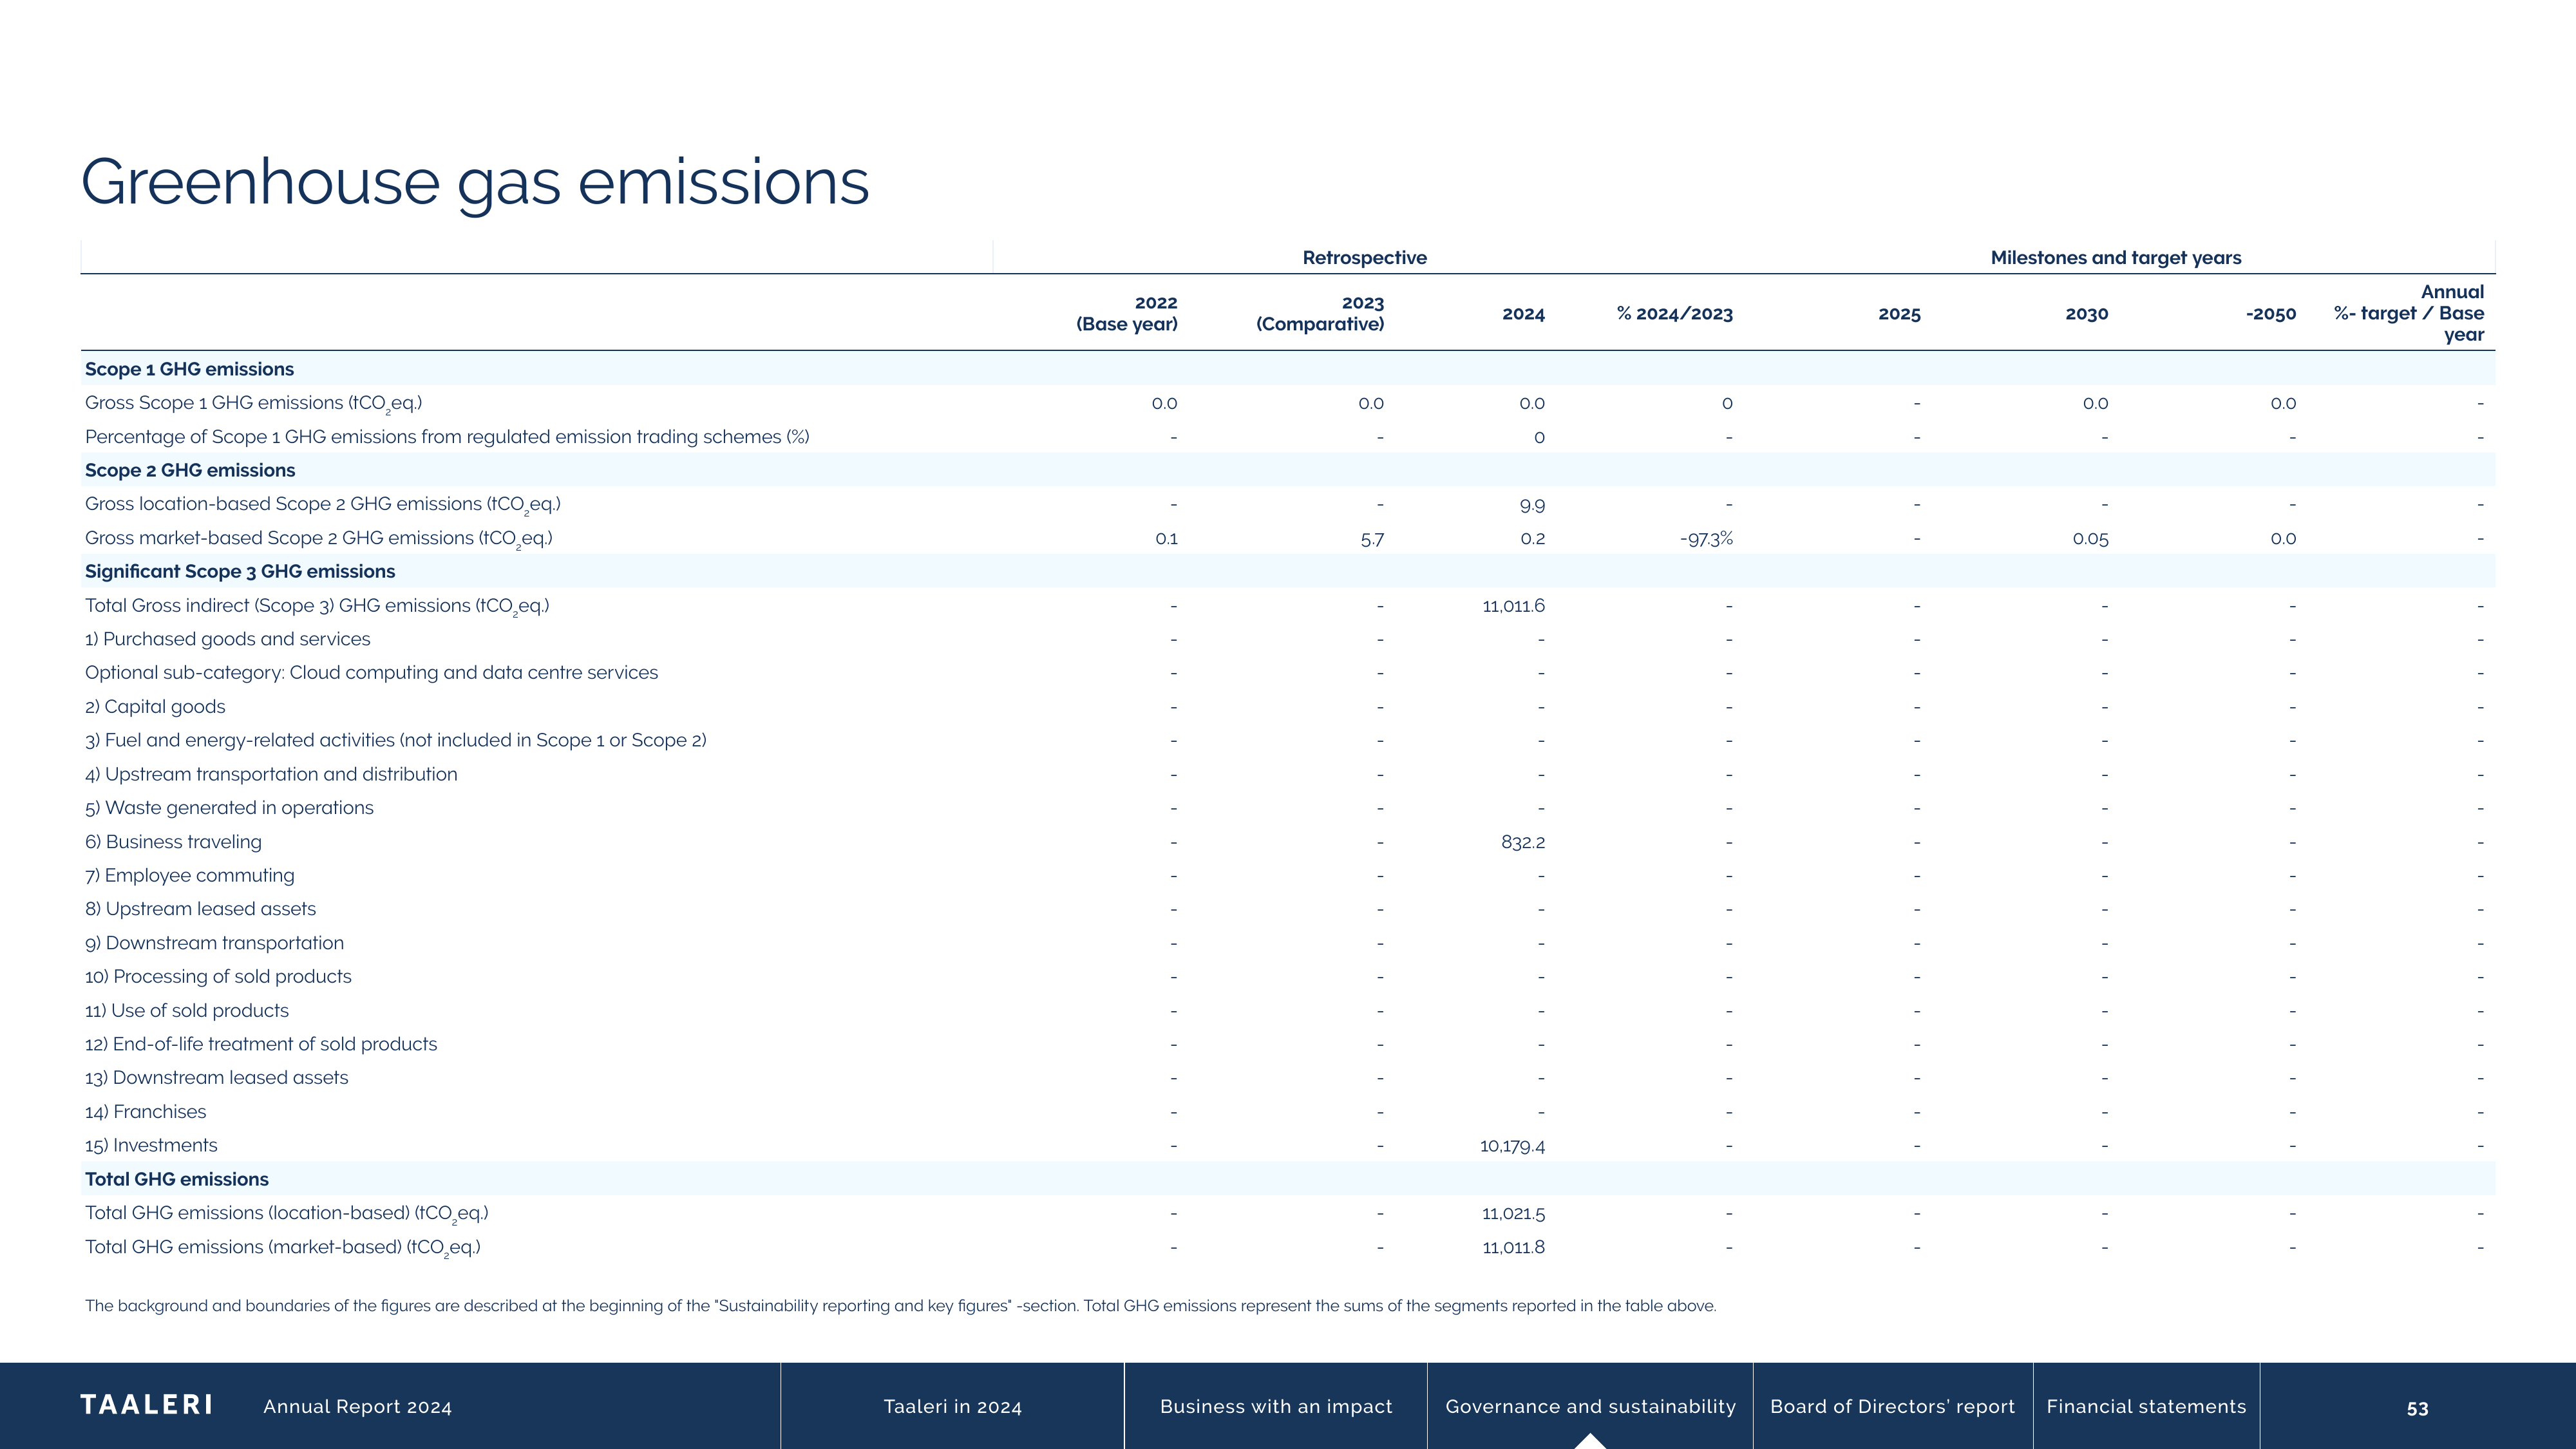This screenshot has height=1449, width=2576.
Task: Click the 2024 column header
Action: pos(1523,314)
